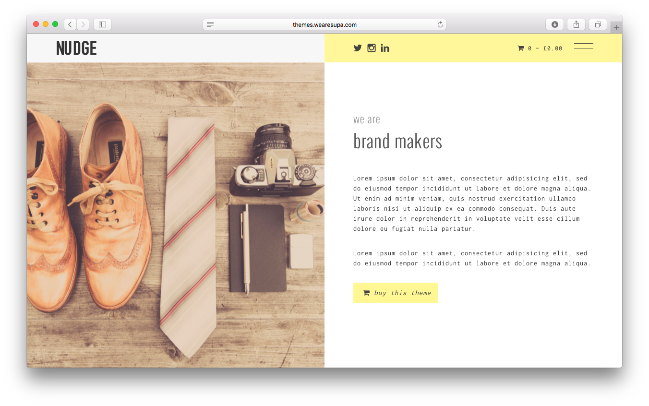Open a new tab with plus button

[616, 27]
